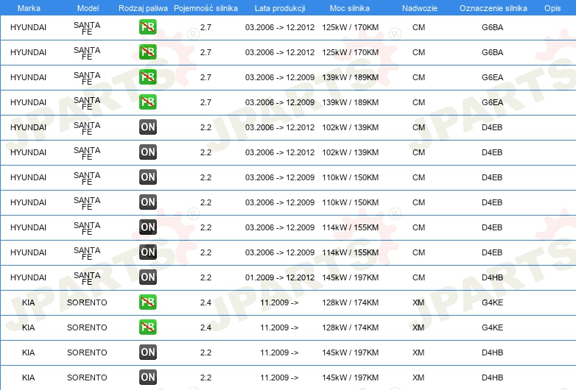Select capacity 2.2 in the HYUNDAI D4HB row
This screenshot has width=576, height=390.
click(x=206, y=277)
